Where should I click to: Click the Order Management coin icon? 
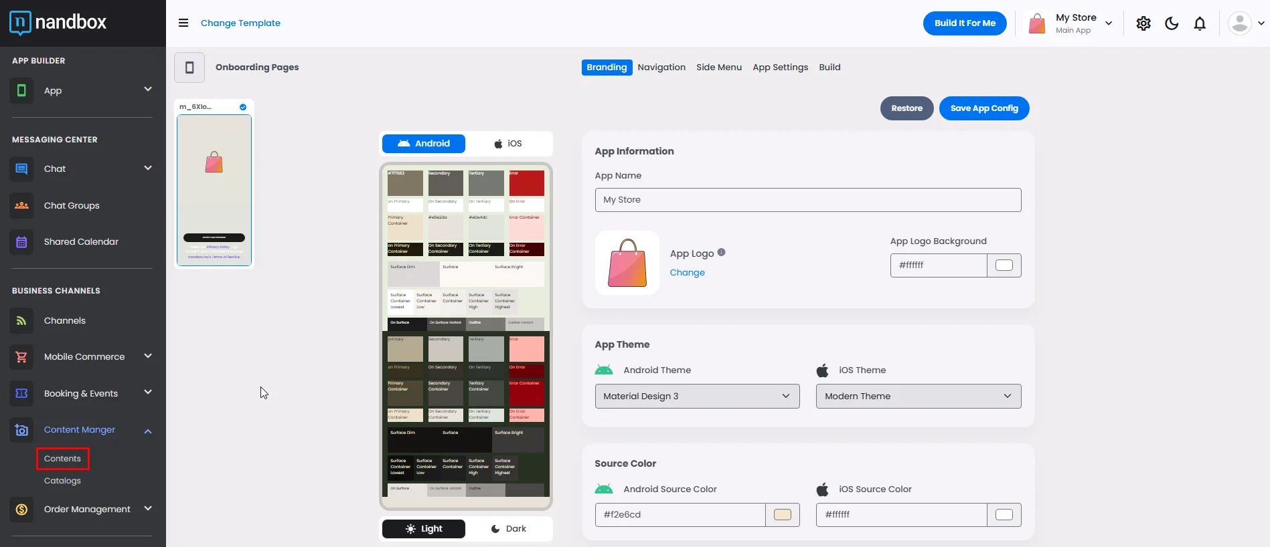(x=21, y=510)
